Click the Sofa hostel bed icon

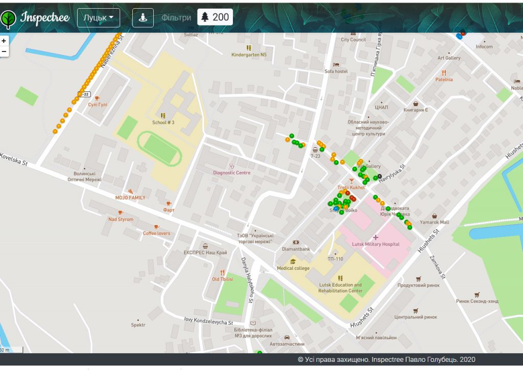tap(336, 65)
